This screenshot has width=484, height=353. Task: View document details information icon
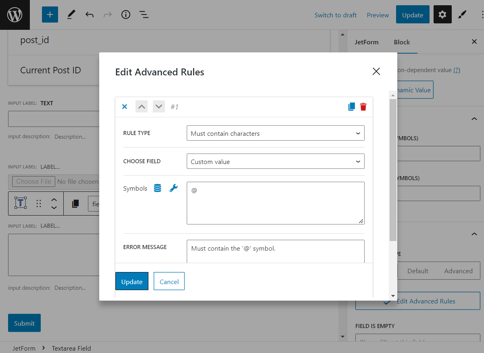pyautogui.click(x=125, y=15)
